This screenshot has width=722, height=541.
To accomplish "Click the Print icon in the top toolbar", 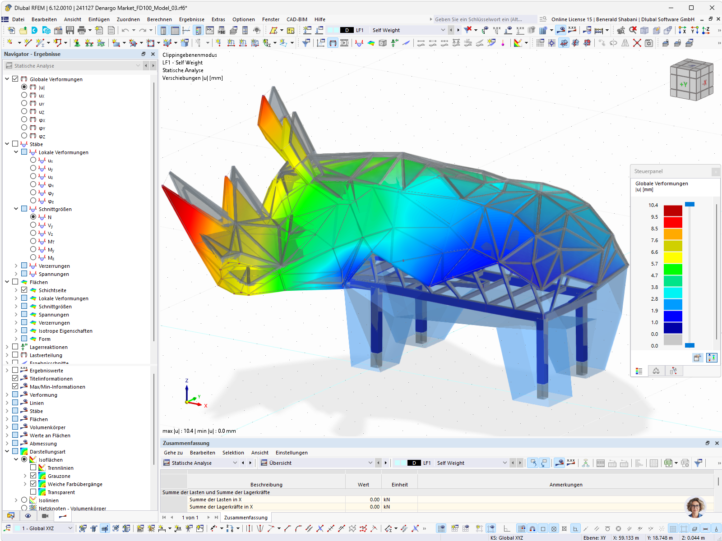I will pyautogui.click(x=81, y=30).
